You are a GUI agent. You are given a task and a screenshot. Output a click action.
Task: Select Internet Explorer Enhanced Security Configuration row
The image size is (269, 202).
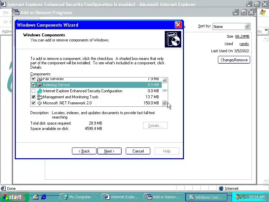[96, 91]
